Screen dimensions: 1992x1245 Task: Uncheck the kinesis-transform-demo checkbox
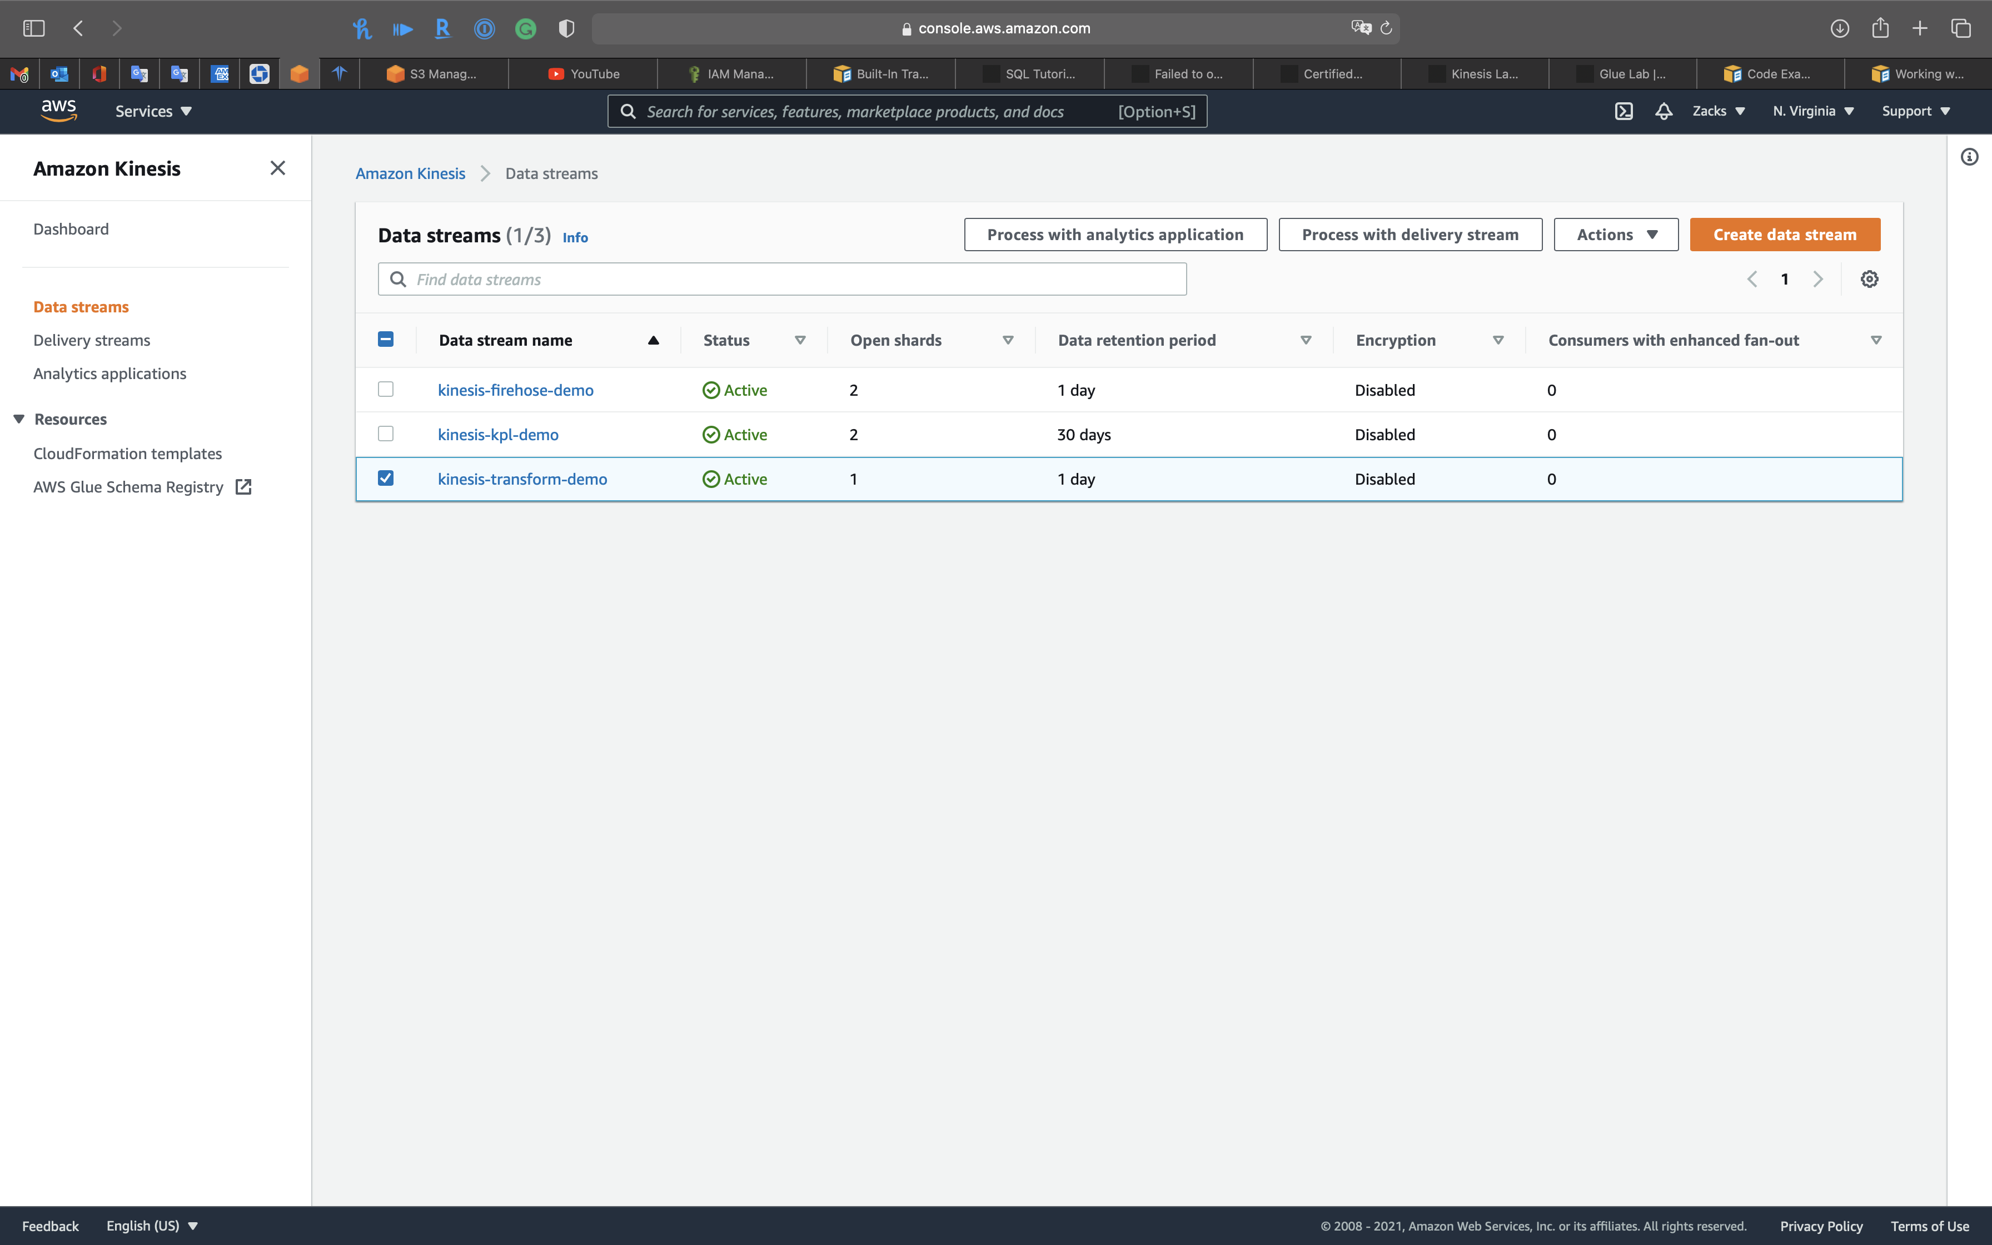[x=385, y=479]
